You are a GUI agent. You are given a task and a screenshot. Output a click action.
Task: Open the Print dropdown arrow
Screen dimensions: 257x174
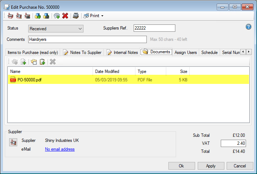(x=103, y=16)
